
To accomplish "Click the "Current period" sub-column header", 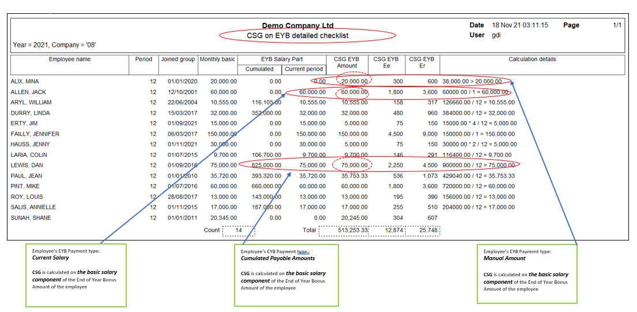I will (x=304, y=69).
